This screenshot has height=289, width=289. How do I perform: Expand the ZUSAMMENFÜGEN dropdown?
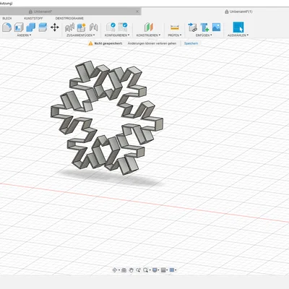coord(81,35)
